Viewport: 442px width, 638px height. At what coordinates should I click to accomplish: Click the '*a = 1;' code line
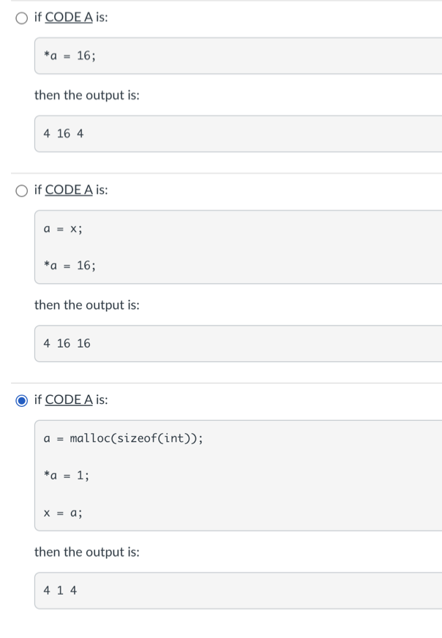pyautogui.click(x=67, y=476)
